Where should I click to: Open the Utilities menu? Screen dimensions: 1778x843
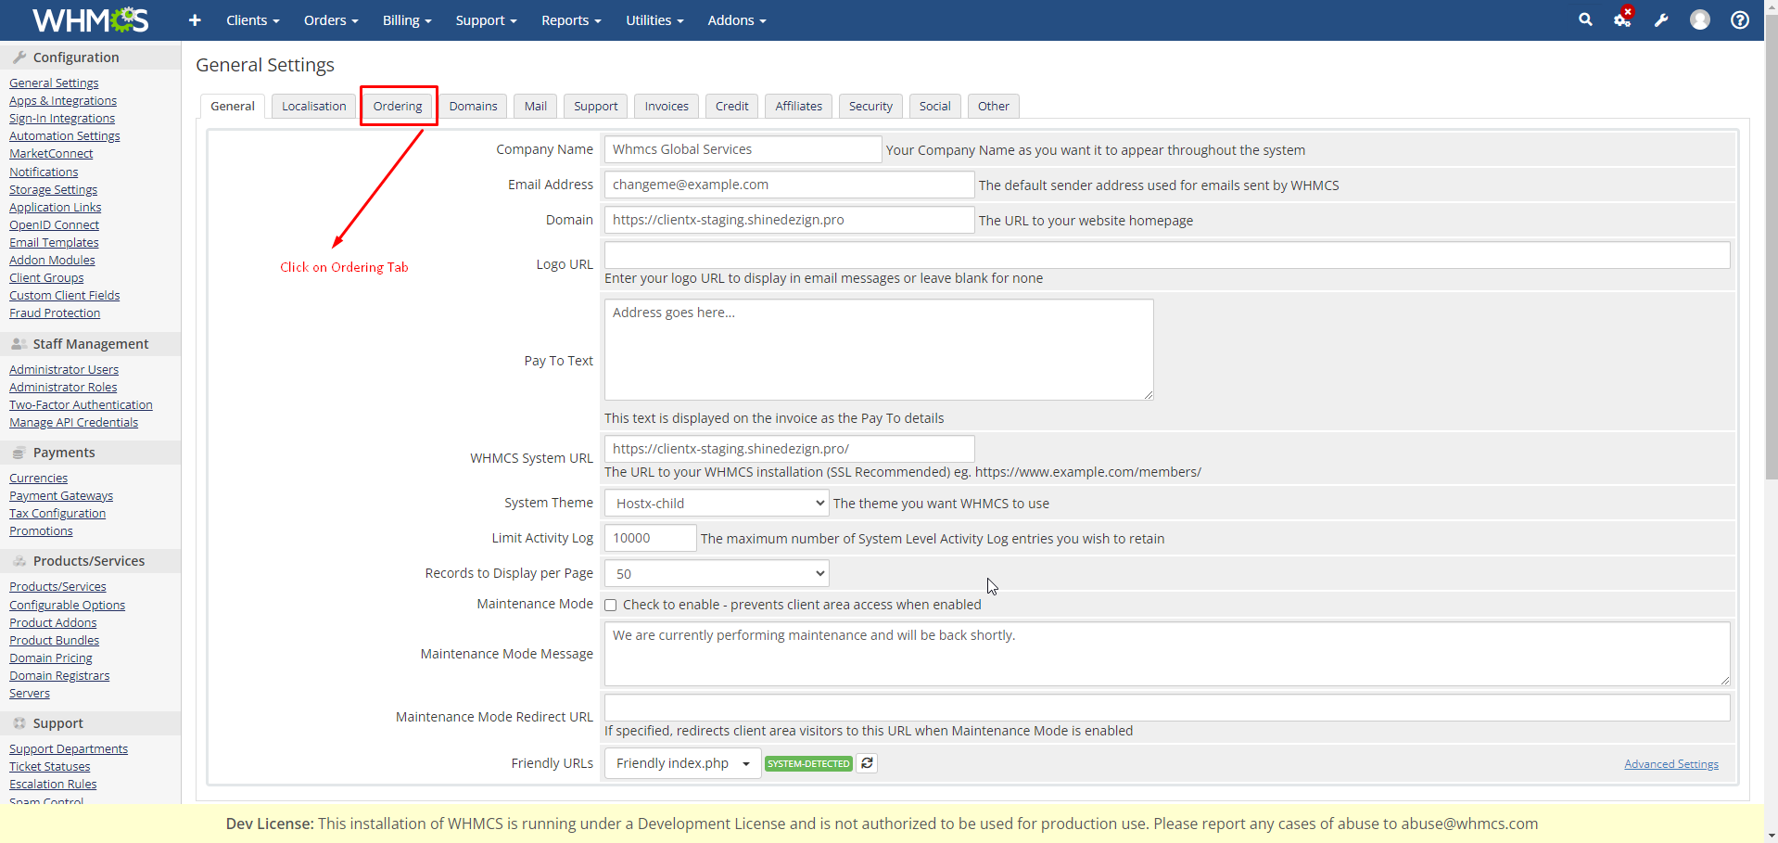coord(654,20)
